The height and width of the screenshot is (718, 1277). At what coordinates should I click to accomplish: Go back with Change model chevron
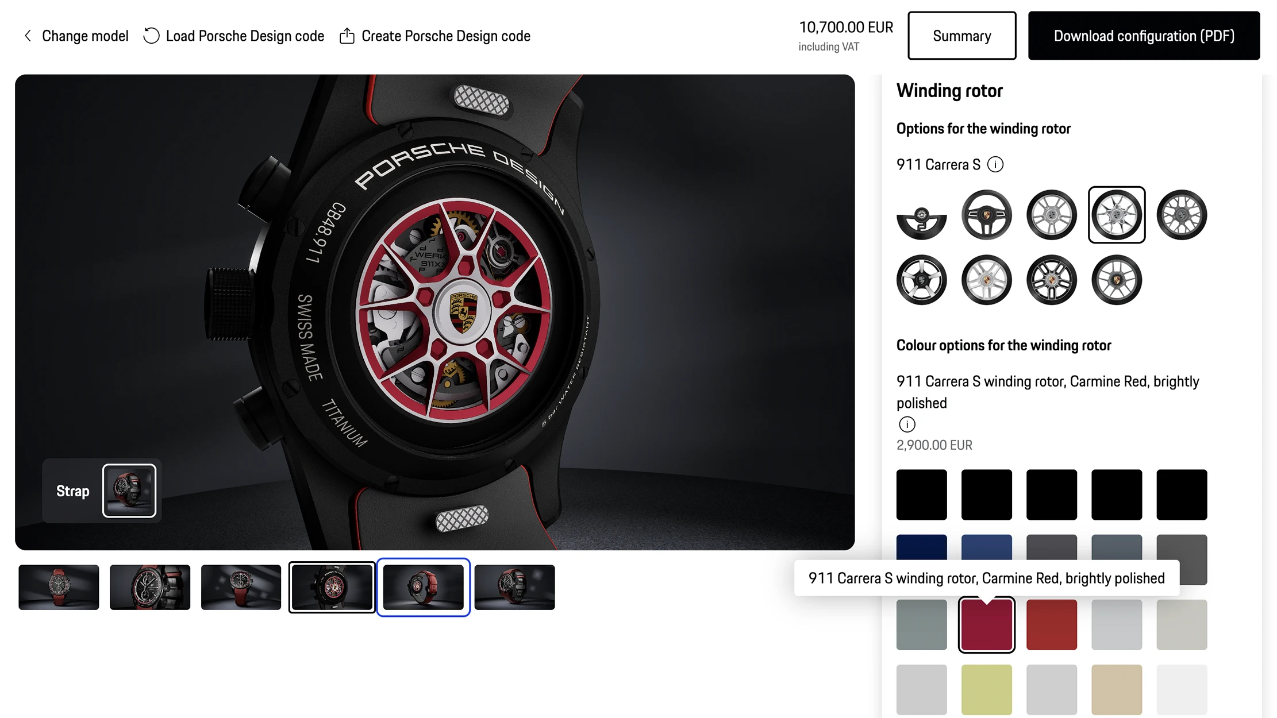28,36
